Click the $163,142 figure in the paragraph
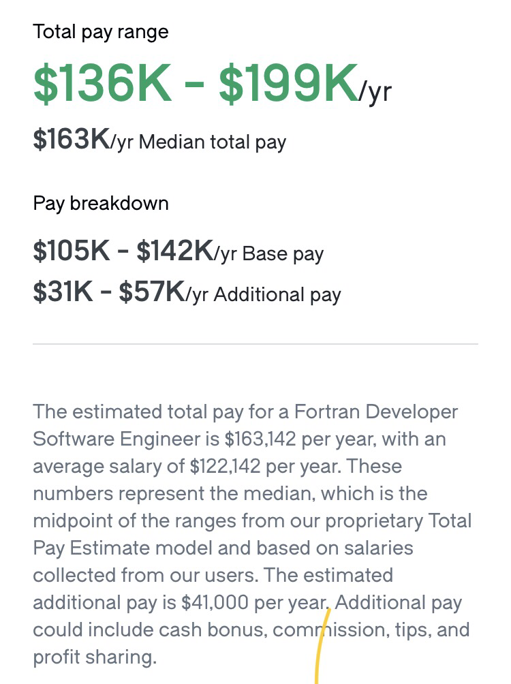The height and width of the screenshot is (684, 511). coord(260,439)
